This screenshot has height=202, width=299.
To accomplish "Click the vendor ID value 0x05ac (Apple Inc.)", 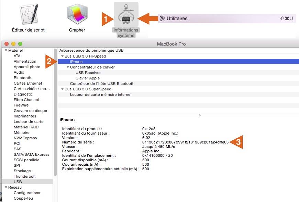I will point(160,133).
